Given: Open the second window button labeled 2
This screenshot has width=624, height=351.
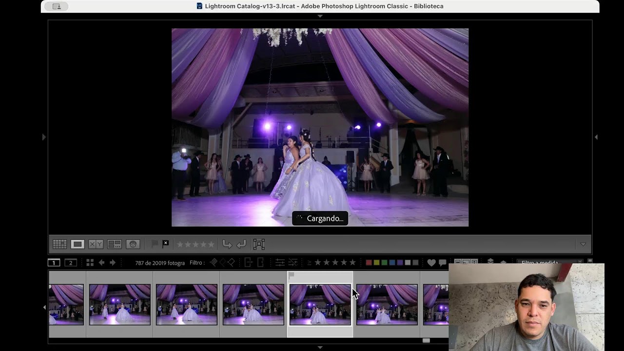Looking at the screenshot, I should [71, 263].
